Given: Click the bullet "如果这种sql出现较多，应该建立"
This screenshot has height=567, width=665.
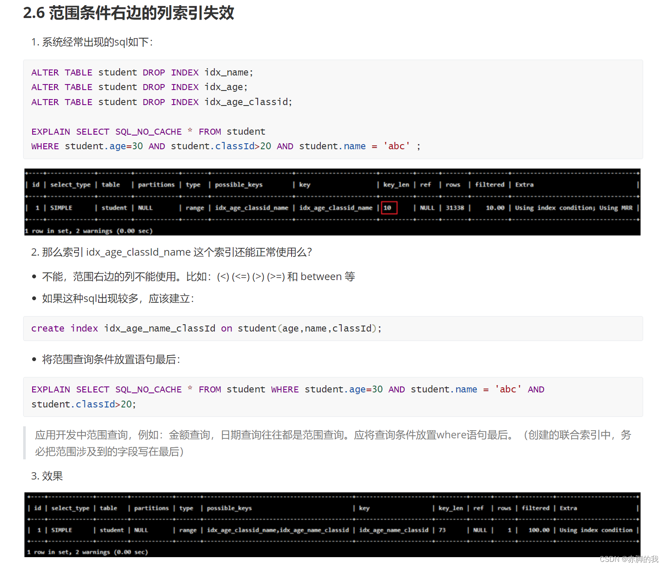Looking at the screenshot, I should 118,299.
